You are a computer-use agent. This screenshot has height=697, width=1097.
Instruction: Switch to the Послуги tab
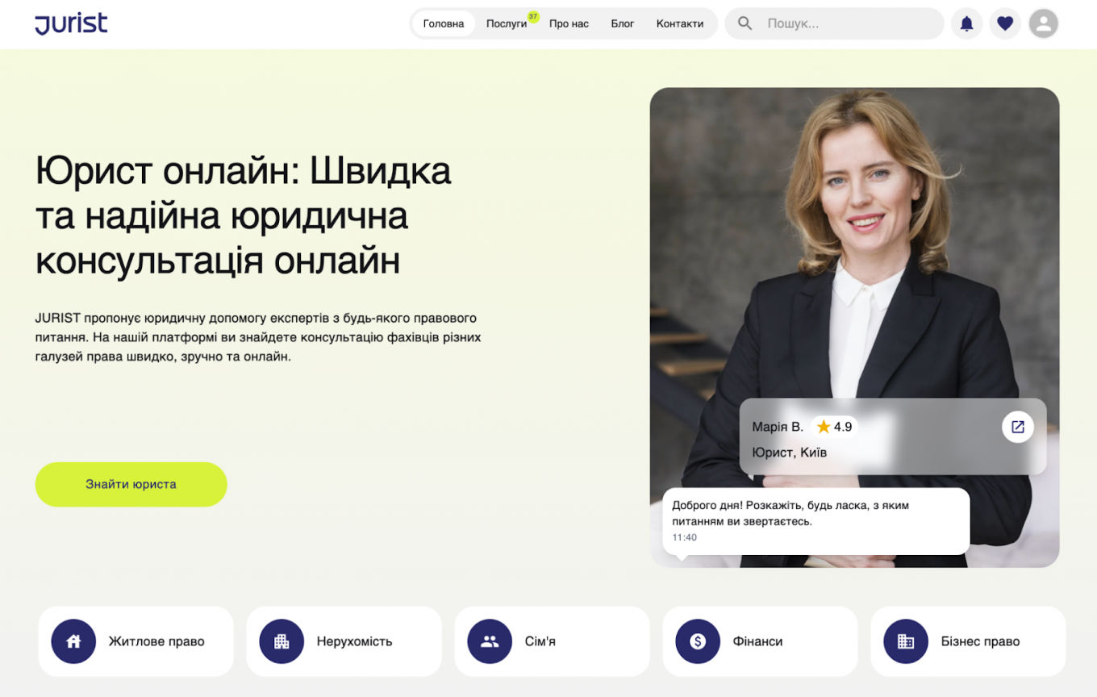[x=507, y=23]
